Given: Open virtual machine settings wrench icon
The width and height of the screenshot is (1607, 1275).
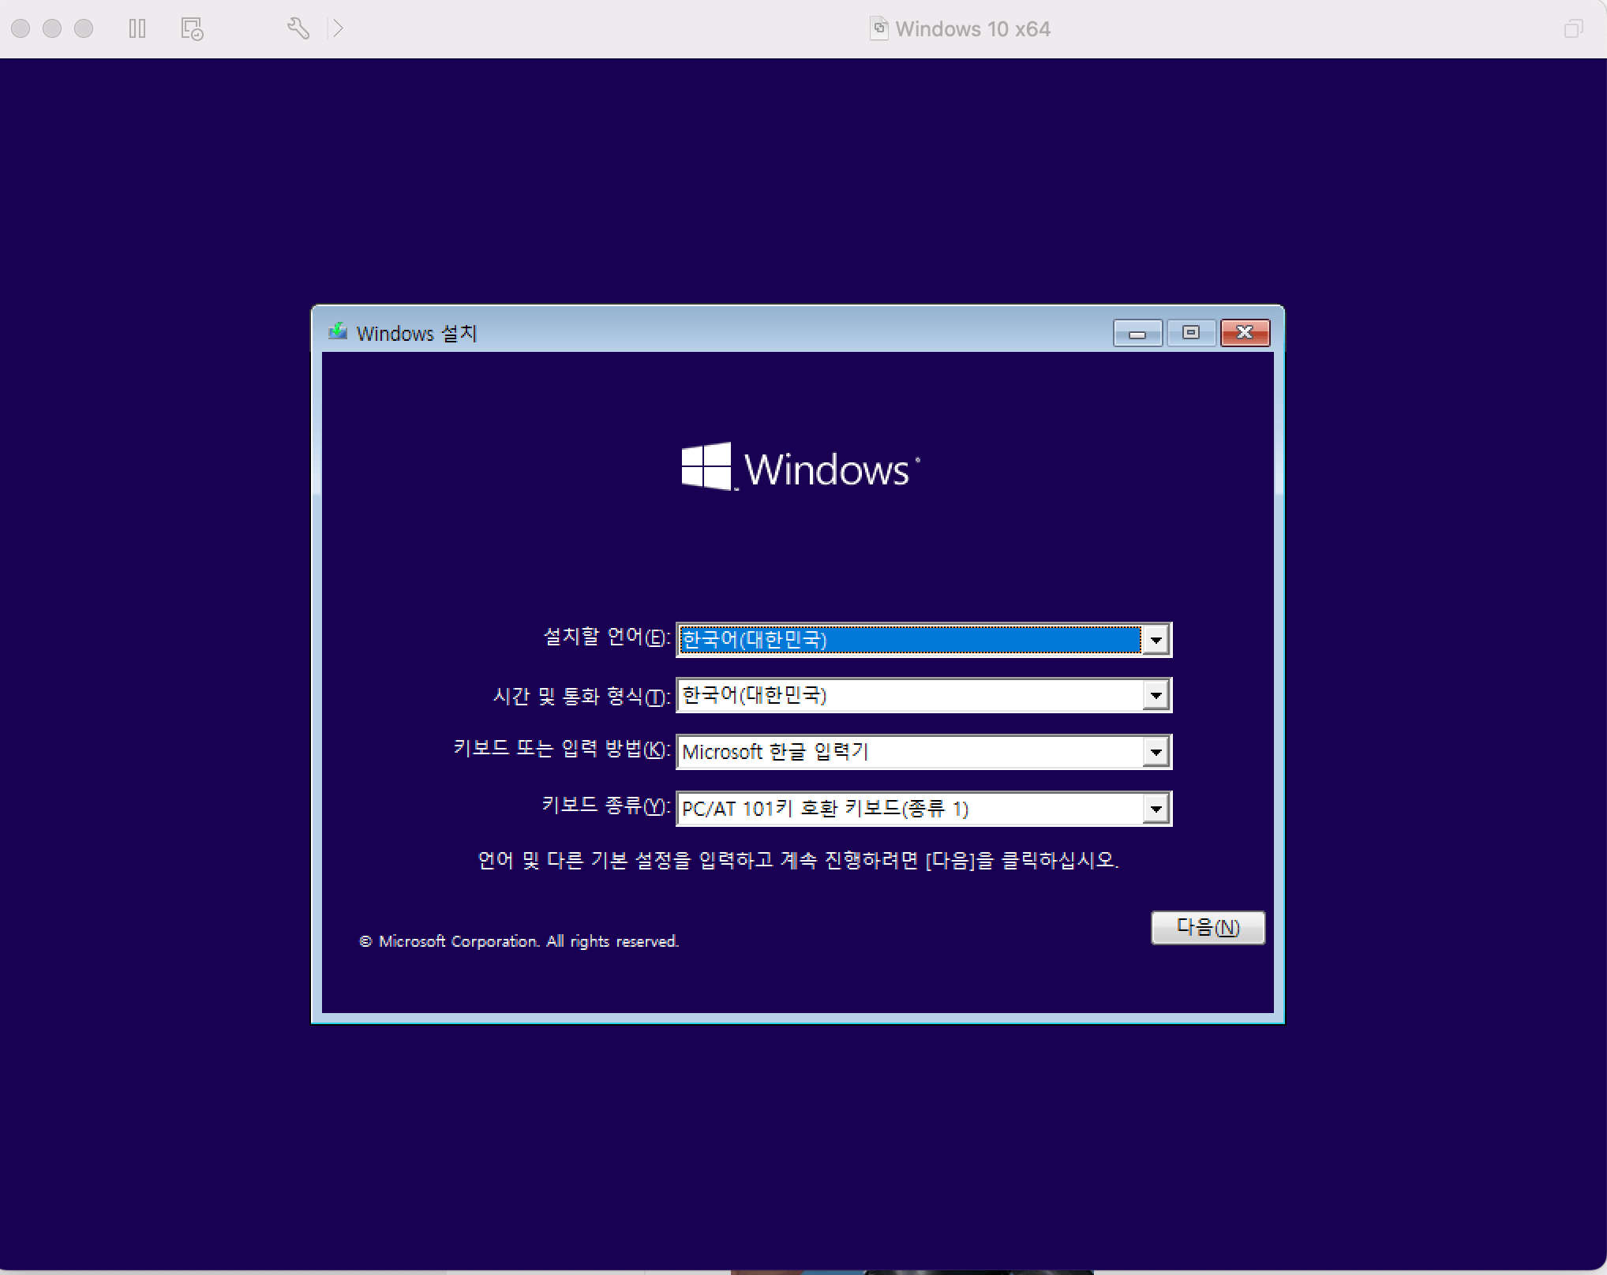Looking at the screenshot, I should (x=298, y=29).
